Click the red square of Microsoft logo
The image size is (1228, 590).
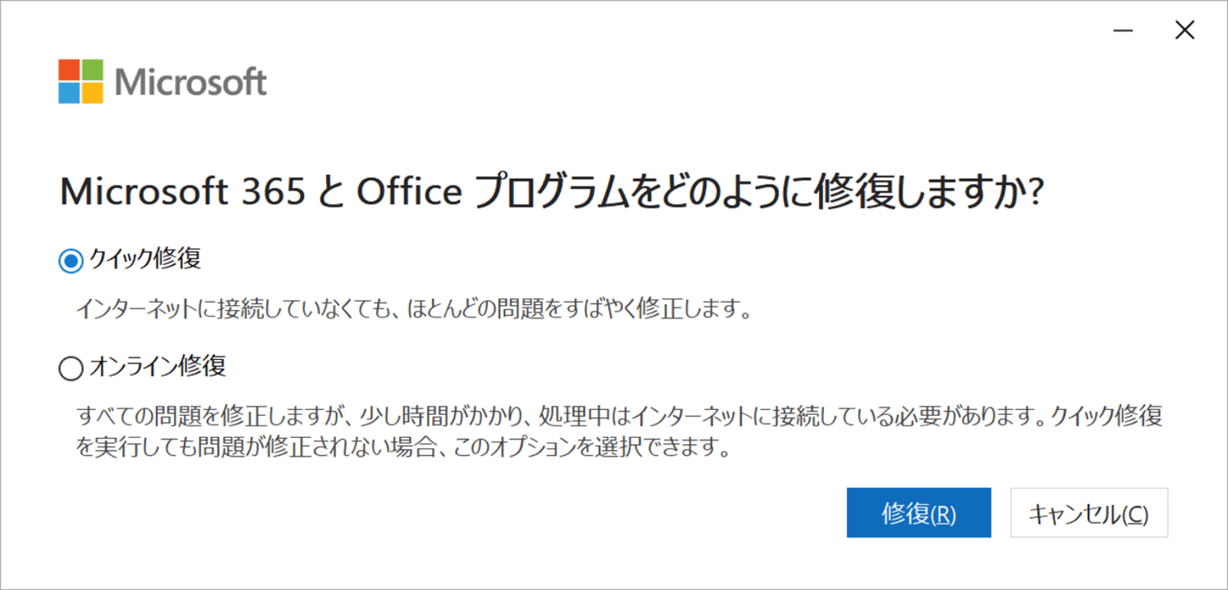tap(69, 70)
